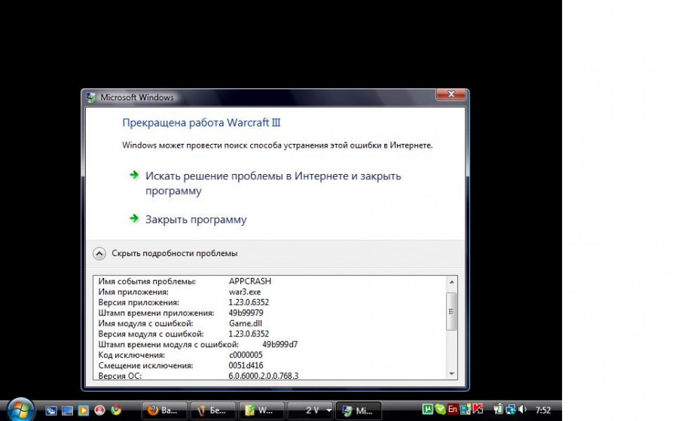Open the red round quick launch icon

point(100,410)
